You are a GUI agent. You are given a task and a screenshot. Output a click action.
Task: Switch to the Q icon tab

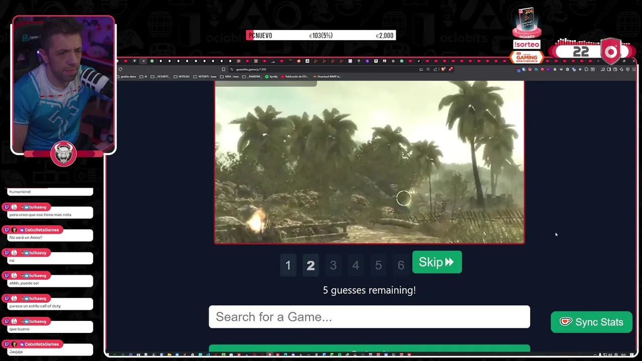393,61
